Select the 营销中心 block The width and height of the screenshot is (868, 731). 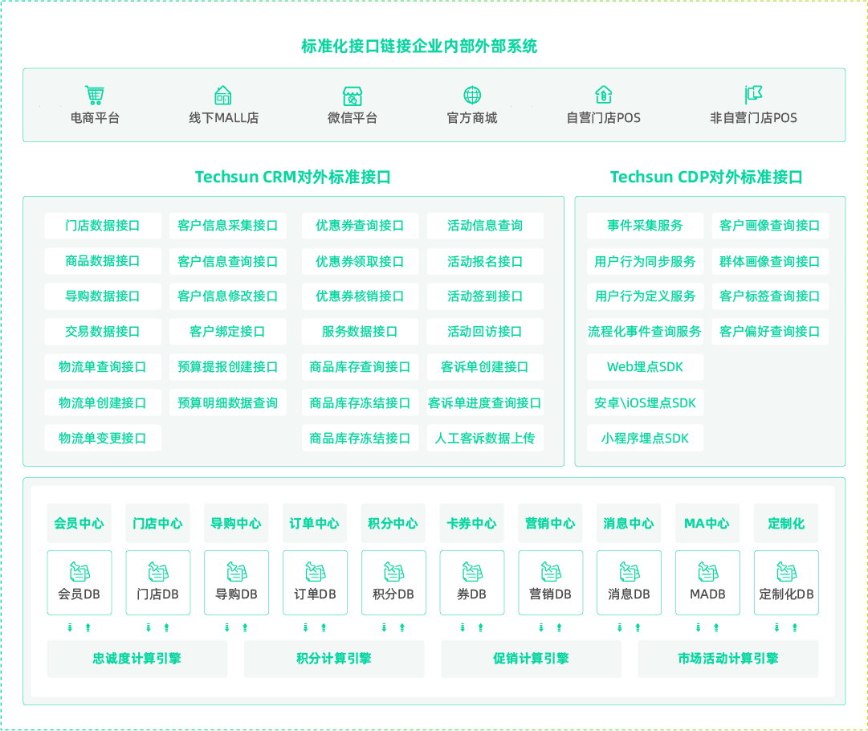(x=550, y=523)
